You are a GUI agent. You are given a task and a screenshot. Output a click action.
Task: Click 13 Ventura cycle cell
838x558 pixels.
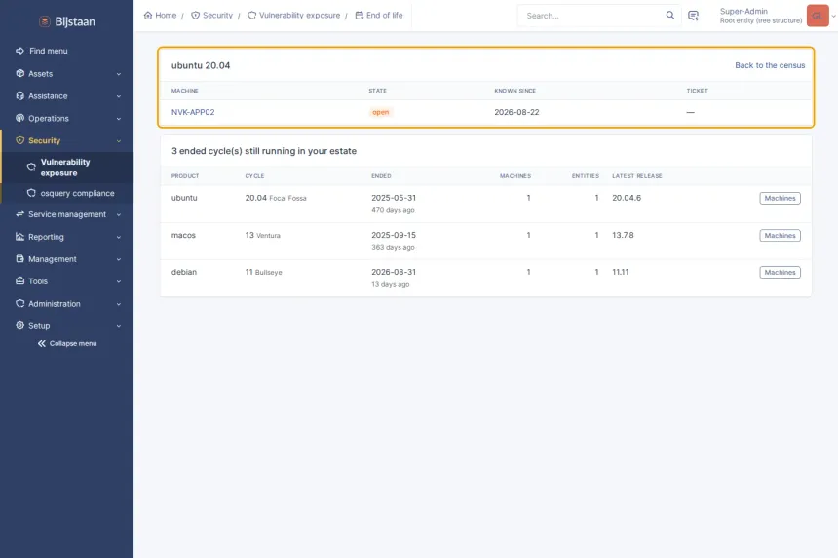(262, 235)
